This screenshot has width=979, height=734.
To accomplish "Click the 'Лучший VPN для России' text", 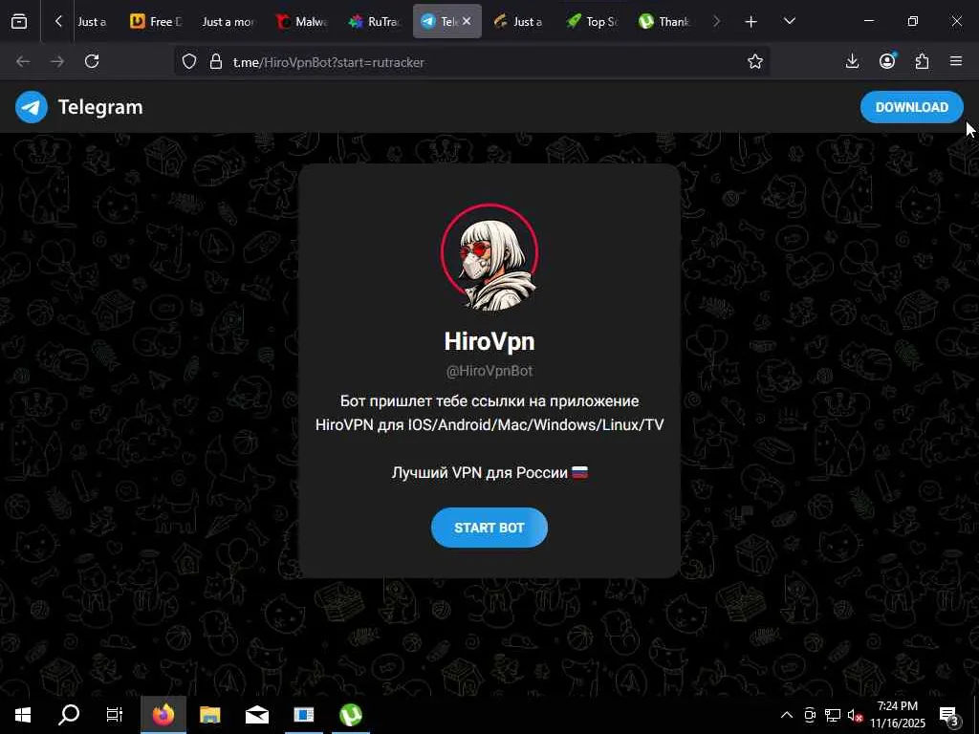I will tap(480, 472).
